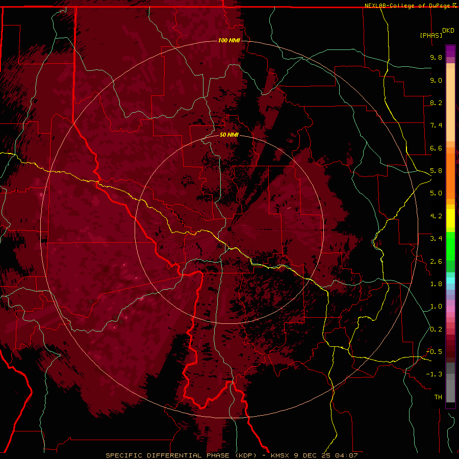Click the 5.0 scale value
Image resolution: width=459 pixels, height=459 pixels.
[x=436, y=193]
